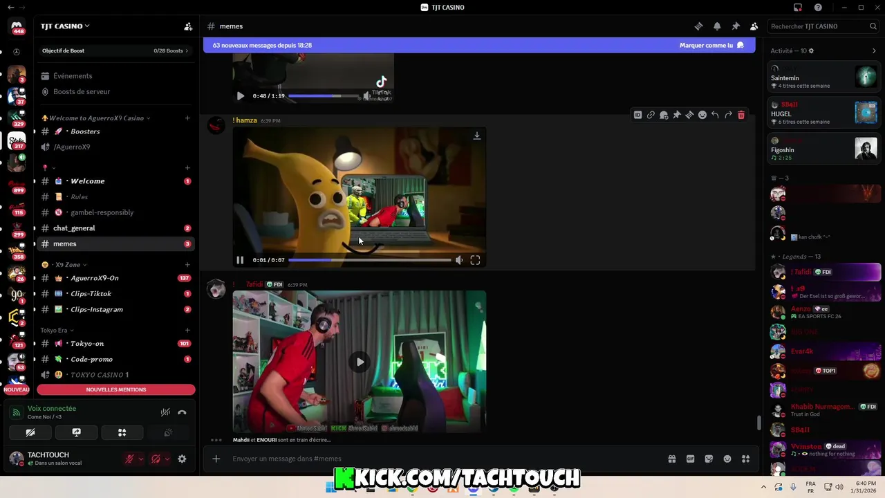
Task: Open Threads from the channel header
Action: tap(698, 26)
